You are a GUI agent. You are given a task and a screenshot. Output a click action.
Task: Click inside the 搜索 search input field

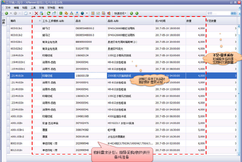(218, 13)
